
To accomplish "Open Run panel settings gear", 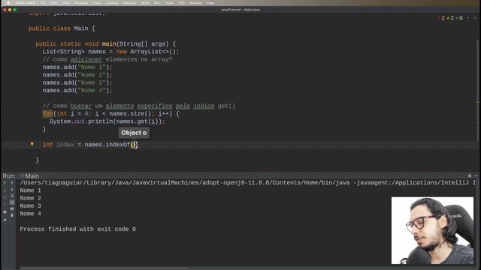I will 469,175.
